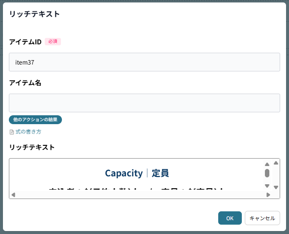Click the inner scrollbar down arrow in rich text
The image size is (289, 234).
(x=267, y=186)
